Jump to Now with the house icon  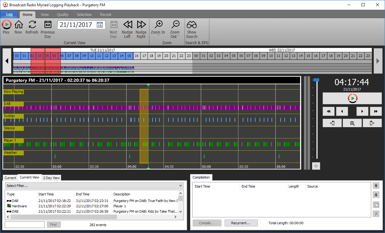pyautogui.click(x=18, y=27)
